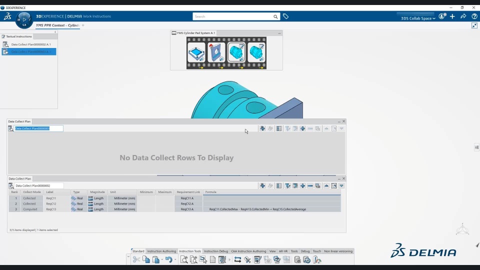Open the Help question mark icon
This screenshot has width=480, height=270.
(474, 16)
